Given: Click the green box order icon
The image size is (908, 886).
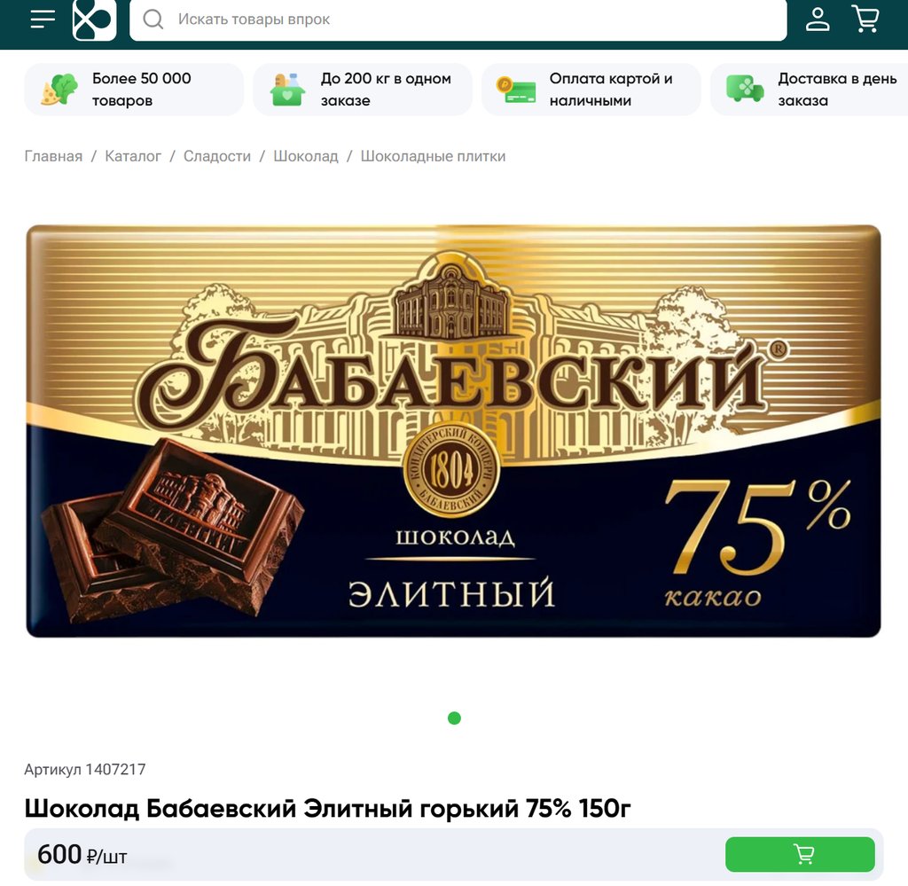Looking at the screenshot, I should [288, 90].
